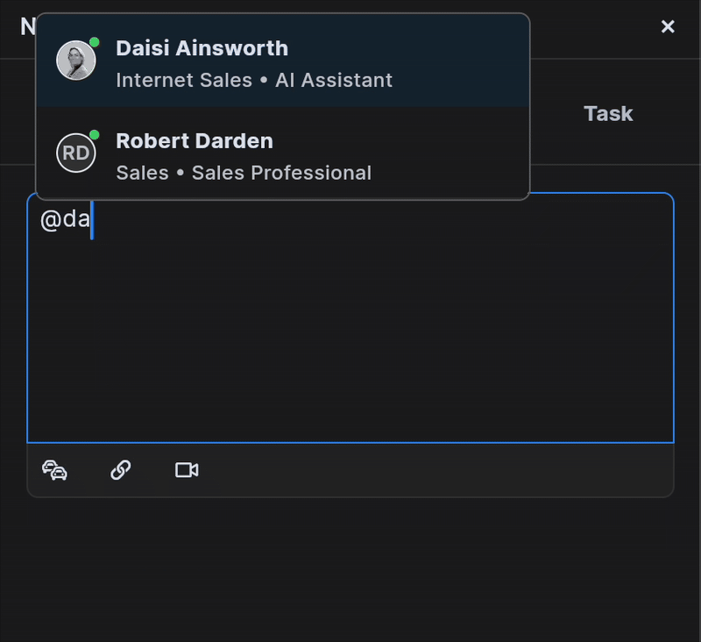Viewport: 701px width, 642px height.
Task: Click the video camera icon
Action: (187, 470)
